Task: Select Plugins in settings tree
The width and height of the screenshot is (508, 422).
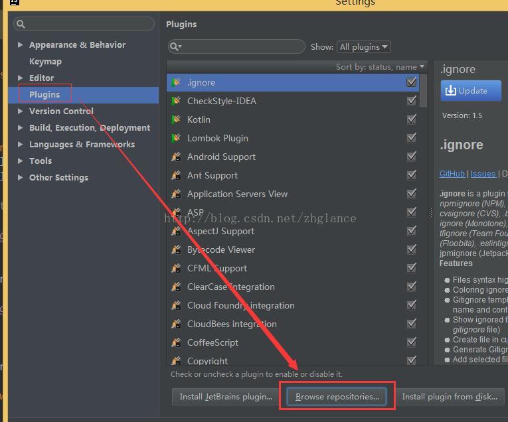Action: [x=44, y=94]
